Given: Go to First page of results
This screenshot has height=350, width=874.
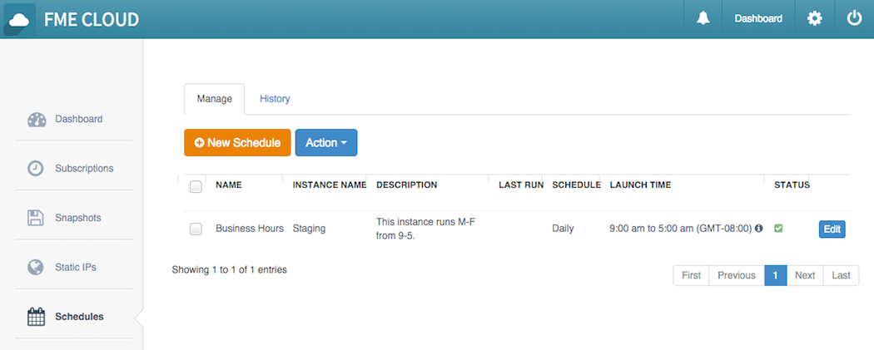Looking at the screenshot, I should 691,275.
